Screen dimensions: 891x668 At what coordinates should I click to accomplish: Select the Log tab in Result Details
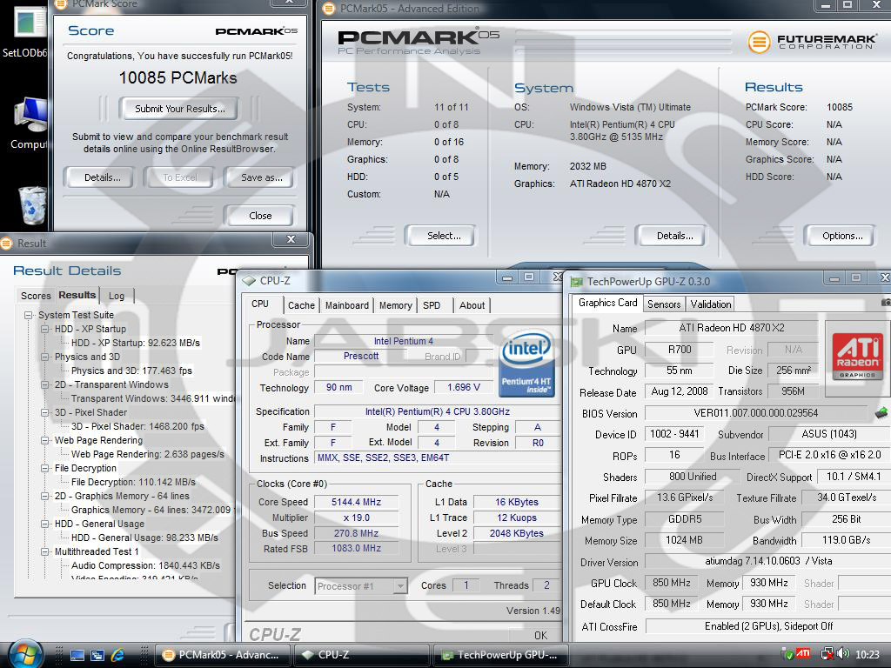pos(117,296)
